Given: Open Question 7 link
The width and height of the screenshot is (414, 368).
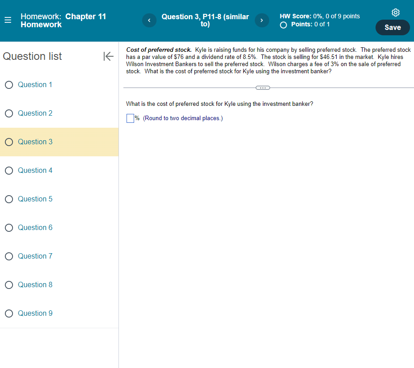Looking at the screenshot, I should pyautogui.click(x=35, y=256).
